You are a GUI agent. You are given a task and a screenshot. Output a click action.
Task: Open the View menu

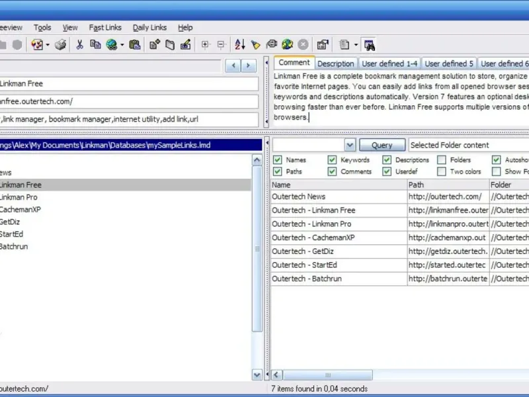click(70, 28)
